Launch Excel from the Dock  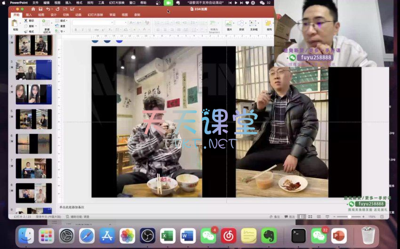[168, 235]
